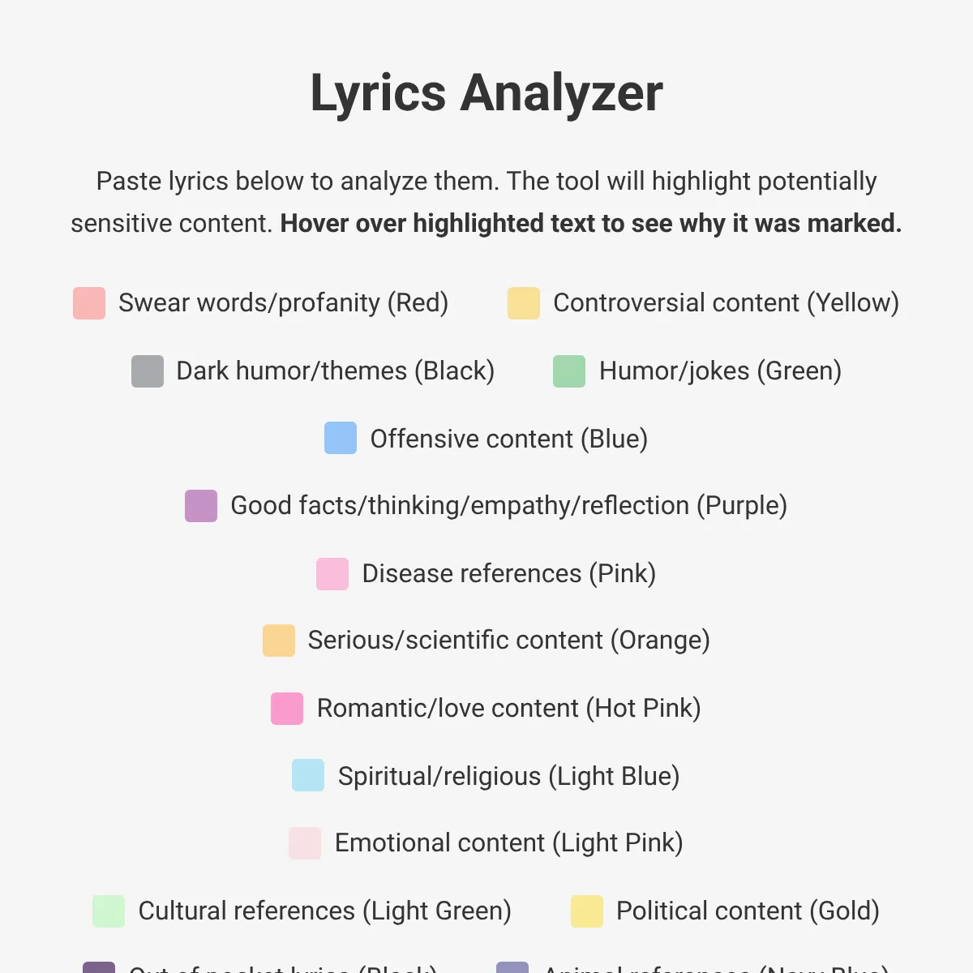This screenshot has height=973, width=973.
Task: Click the Lyrics Analyzer page heading
Action: [486, 93]
